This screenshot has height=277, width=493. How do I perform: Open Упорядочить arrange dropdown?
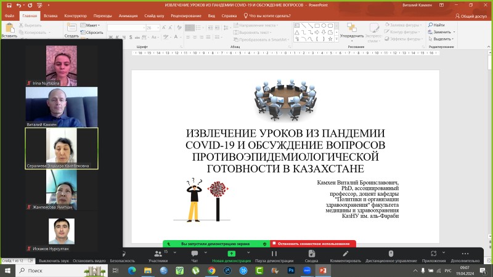[x=351, y=32]
